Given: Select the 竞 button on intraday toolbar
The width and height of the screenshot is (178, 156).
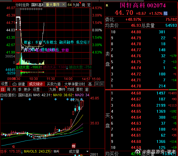Looking at the screenshot, I should (x=83, y=5).
